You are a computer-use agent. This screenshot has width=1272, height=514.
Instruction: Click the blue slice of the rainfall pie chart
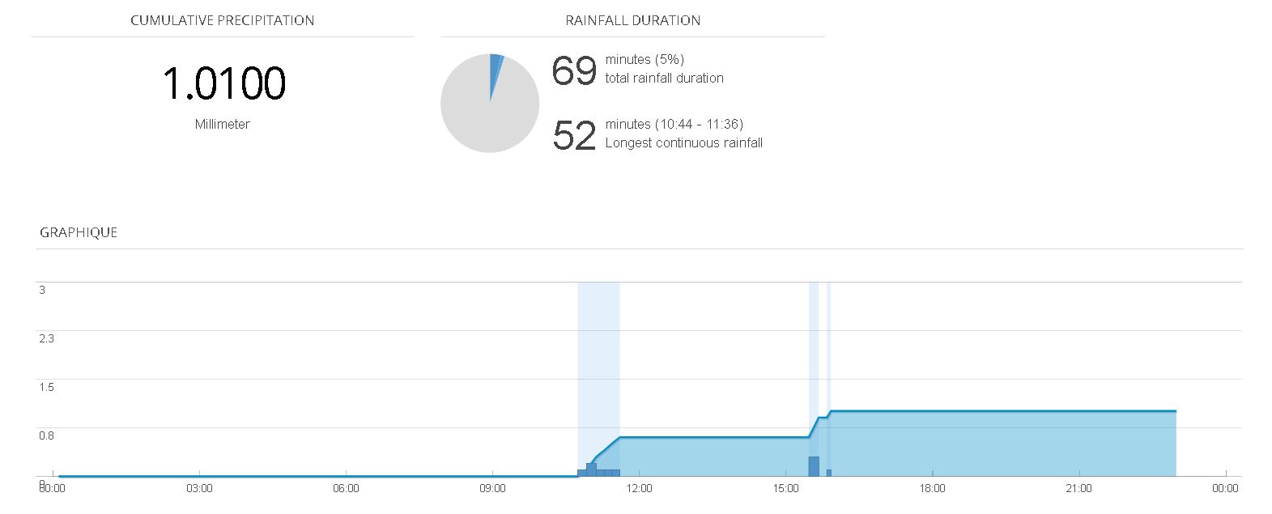pos(496,66)
